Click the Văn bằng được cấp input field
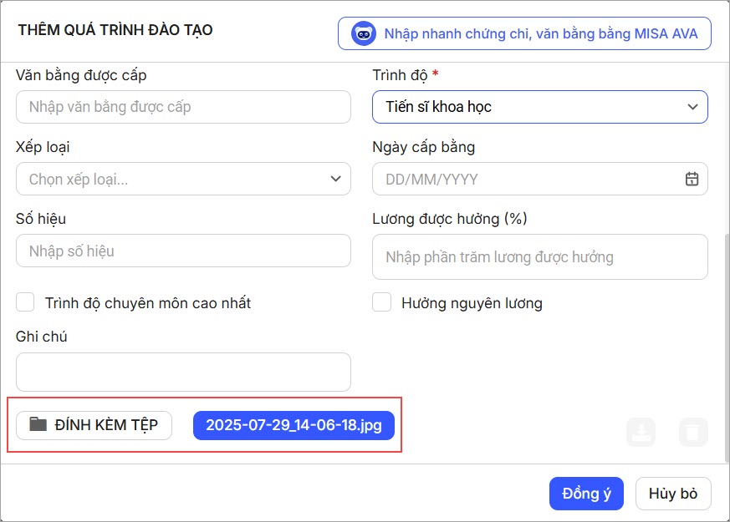The image size is (730, 522). [x=183, y=107]
